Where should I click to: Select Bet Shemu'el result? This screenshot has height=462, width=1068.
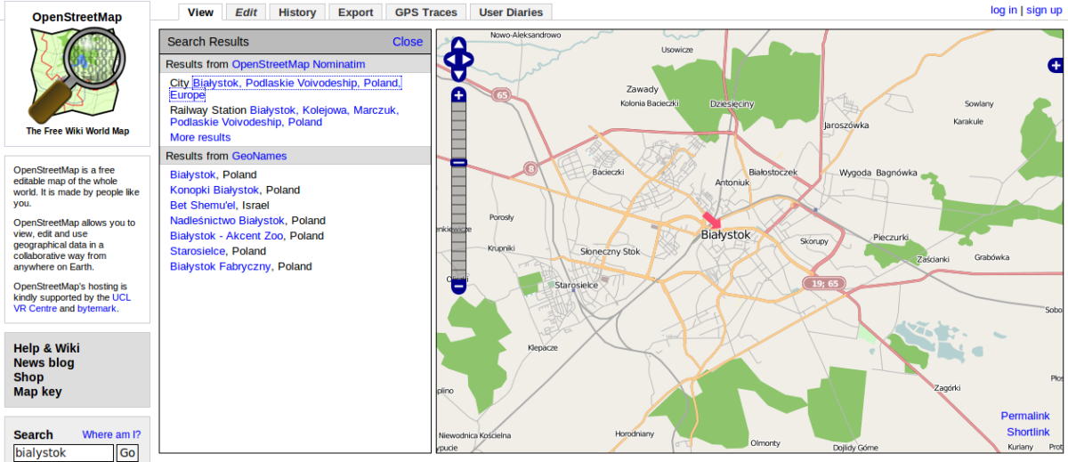coord(203,205)
